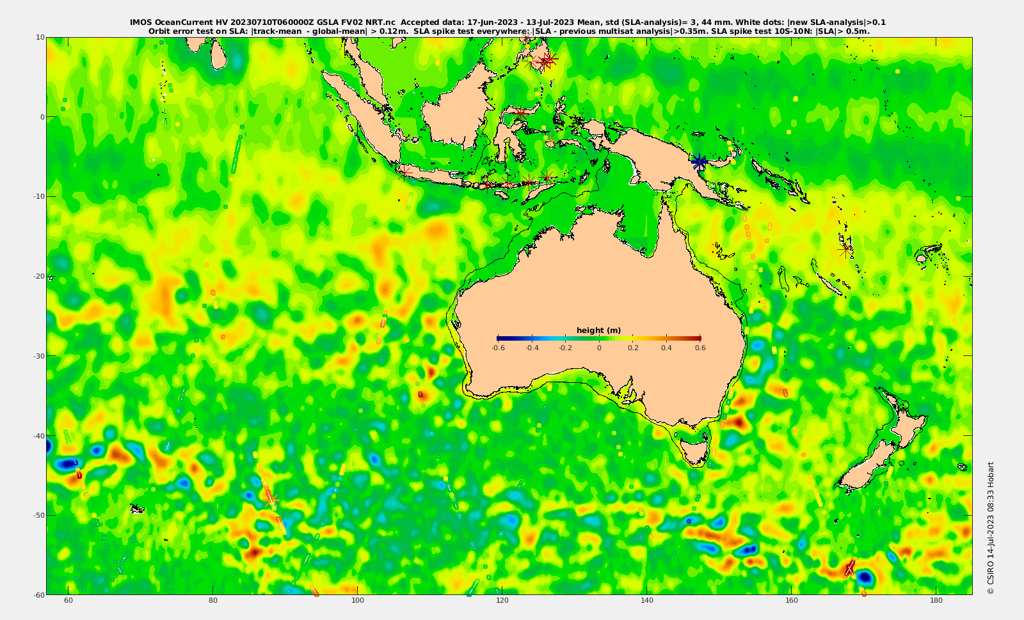Click the vertical '© CSIRO 14-Jul-2023 08:33 Hobart' credit
This screenshot has width=1024, height=620.
coord(991,528)
